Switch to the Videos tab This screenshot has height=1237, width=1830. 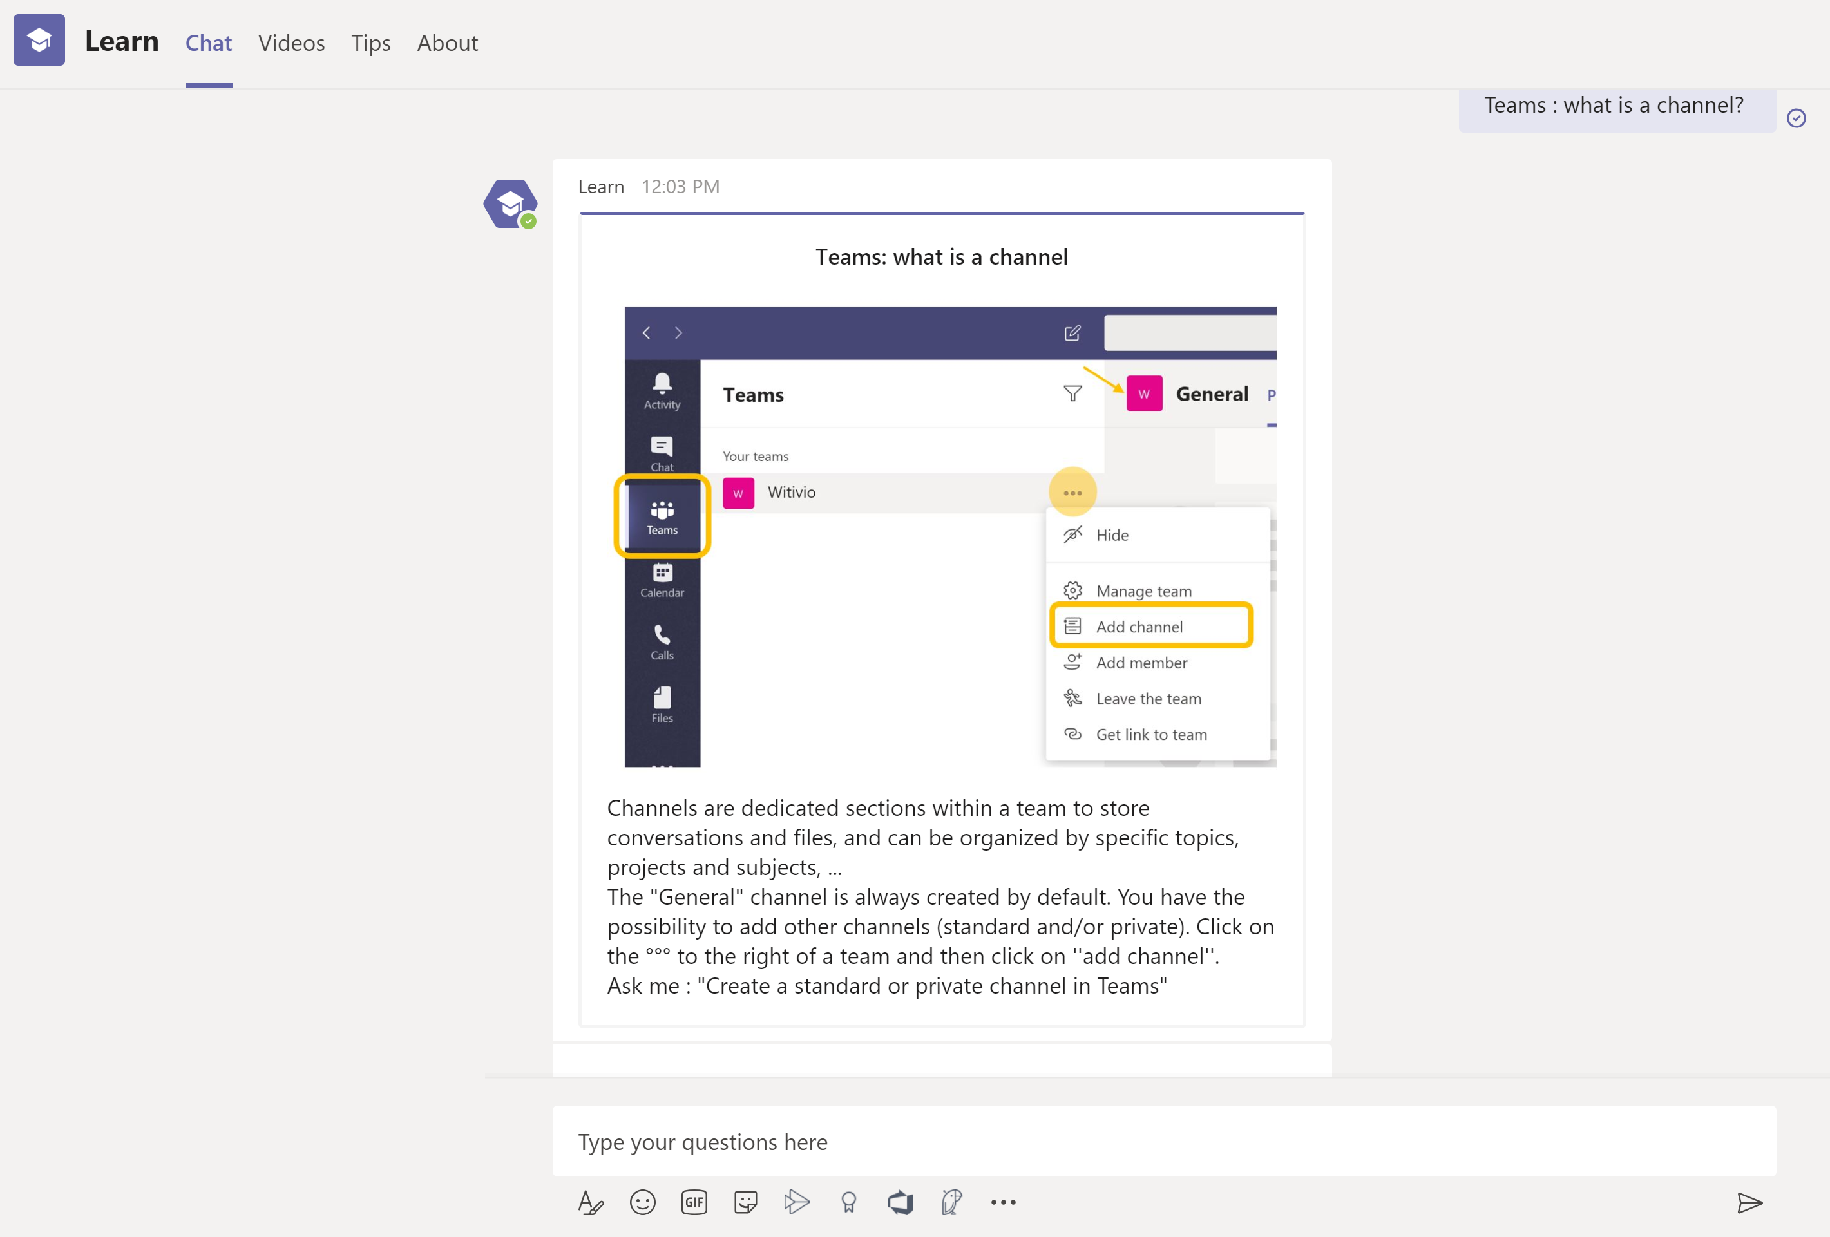click(x=291, y=43)
